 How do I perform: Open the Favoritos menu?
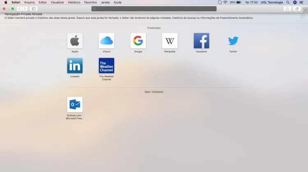tap(90, 2)
